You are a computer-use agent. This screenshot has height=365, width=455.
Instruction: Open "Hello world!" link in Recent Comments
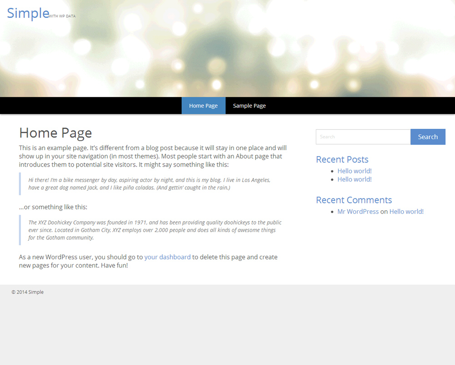click(406, 212)
